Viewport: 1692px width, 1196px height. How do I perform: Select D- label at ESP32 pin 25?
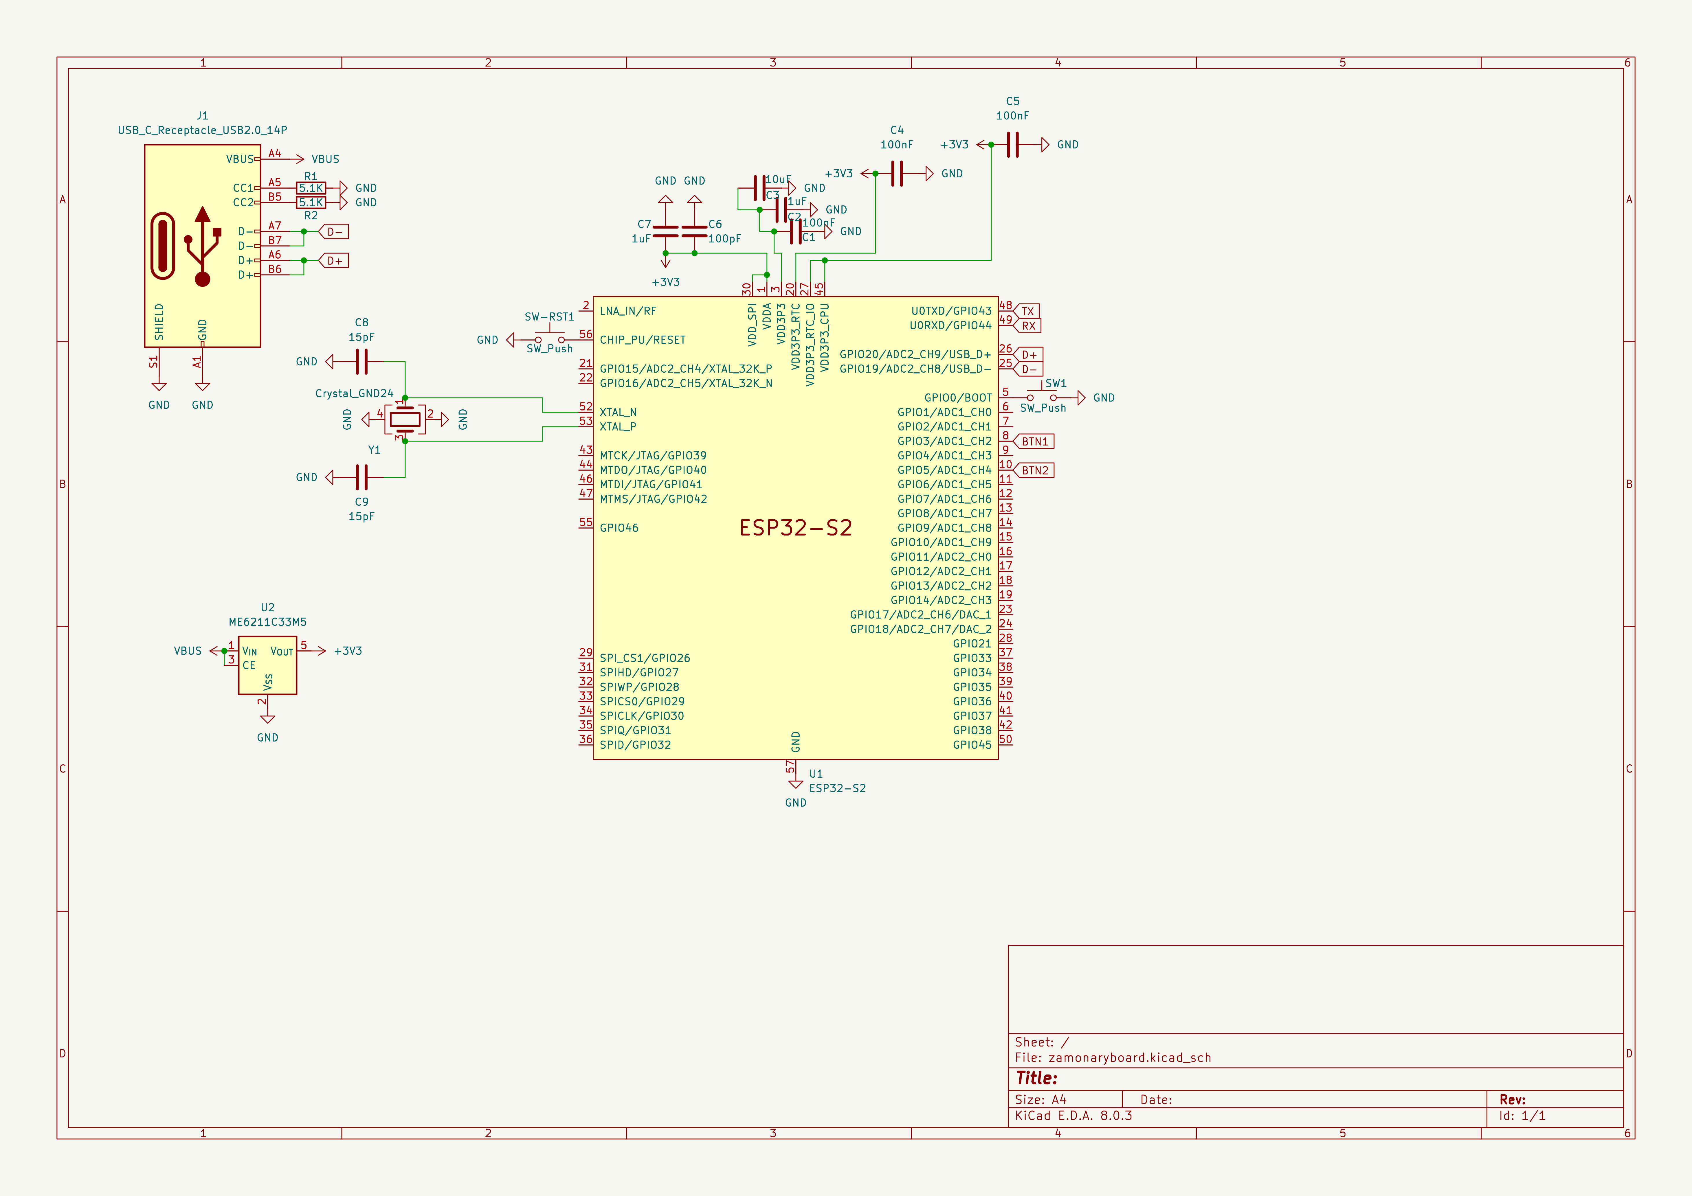[x=1029, y=369]
